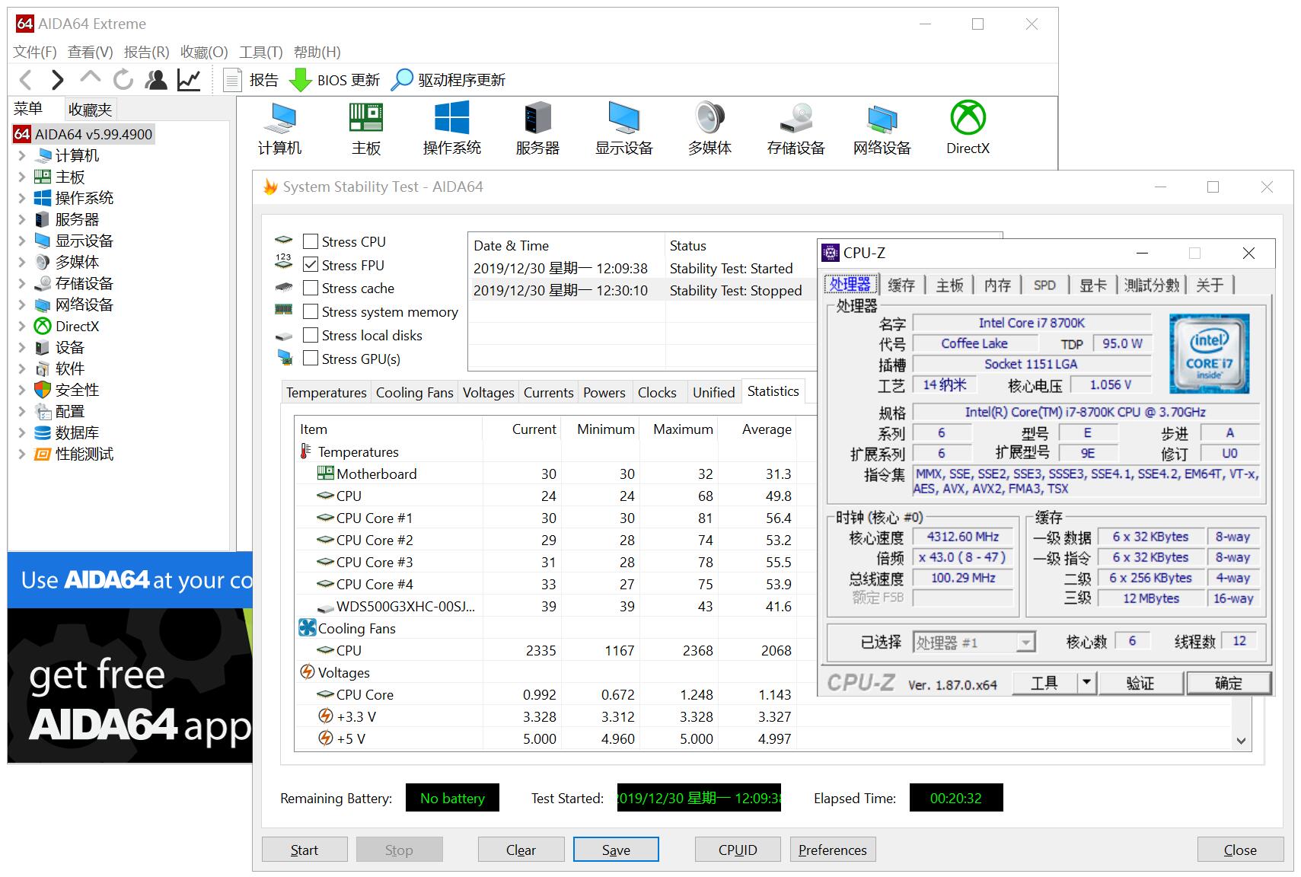Open the 计算机 computer icon in main pane
1301x877 pixels.
pos(279,120)
